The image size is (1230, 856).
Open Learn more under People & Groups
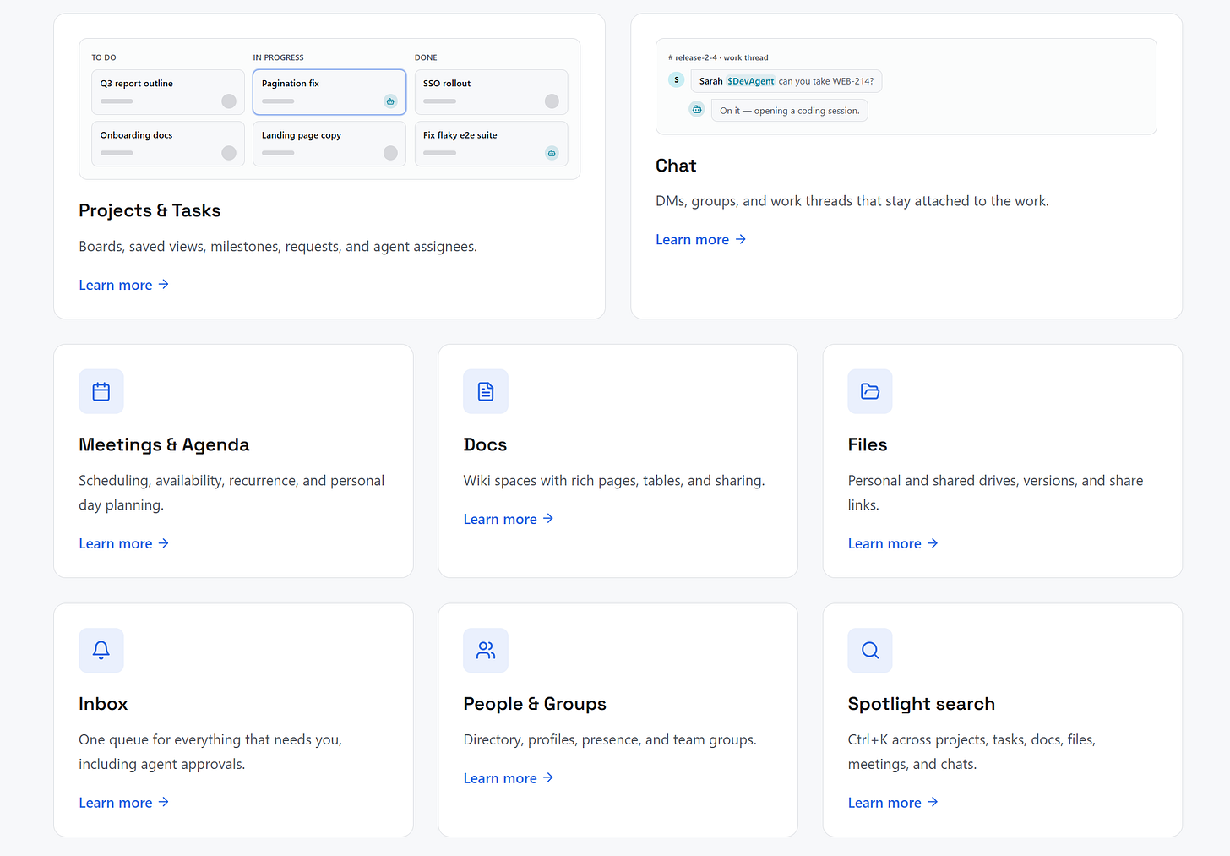pyautogui.click(x=509, y=778)
